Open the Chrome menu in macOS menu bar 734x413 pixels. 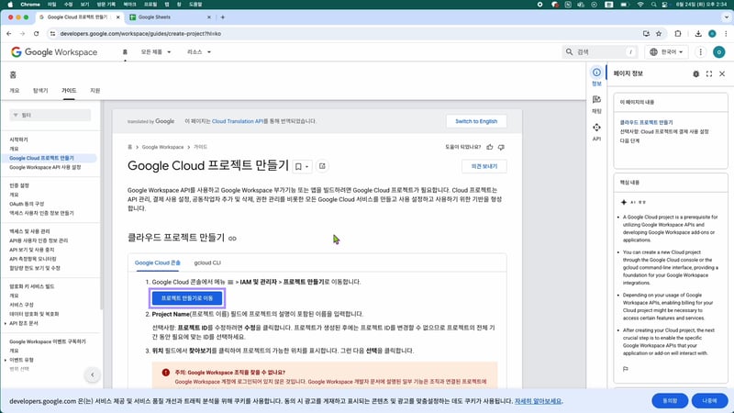point(30,5)
